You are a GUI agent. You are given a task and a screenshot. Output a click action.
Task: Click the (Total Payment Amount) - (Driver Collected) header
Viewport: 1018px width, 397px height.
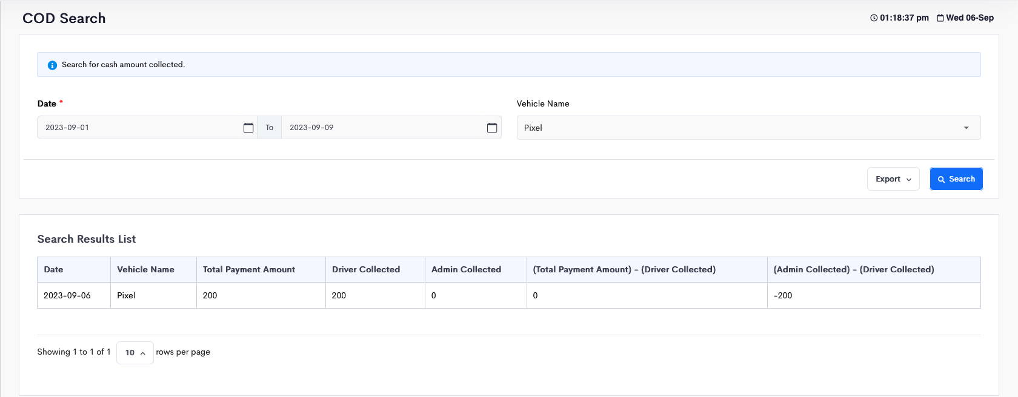647,270
